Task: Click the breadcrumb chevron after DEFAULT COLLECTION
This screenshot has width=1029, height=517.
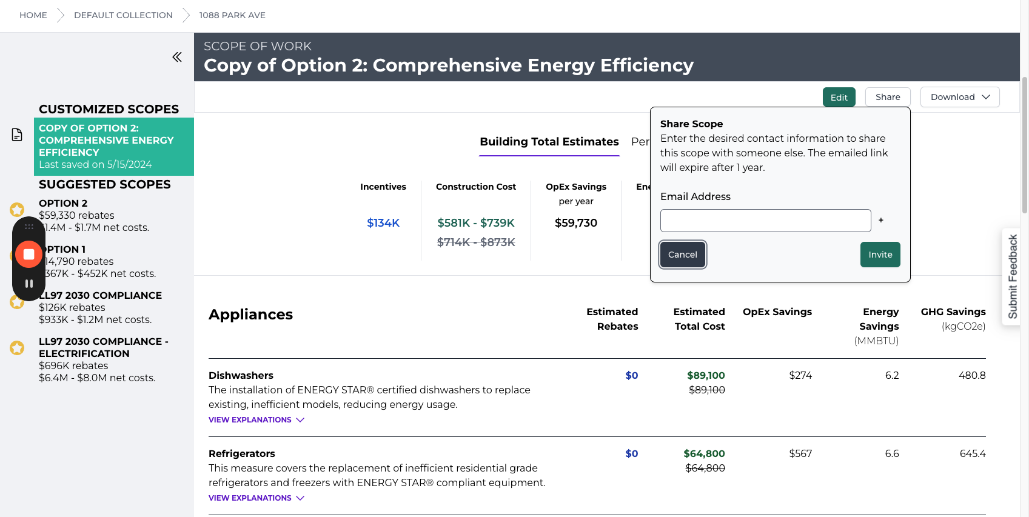Action: click(186, 15)
